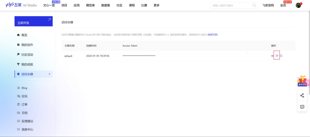Open the 数据集 menu
310x137 pixels.
[x=106, y=5]
